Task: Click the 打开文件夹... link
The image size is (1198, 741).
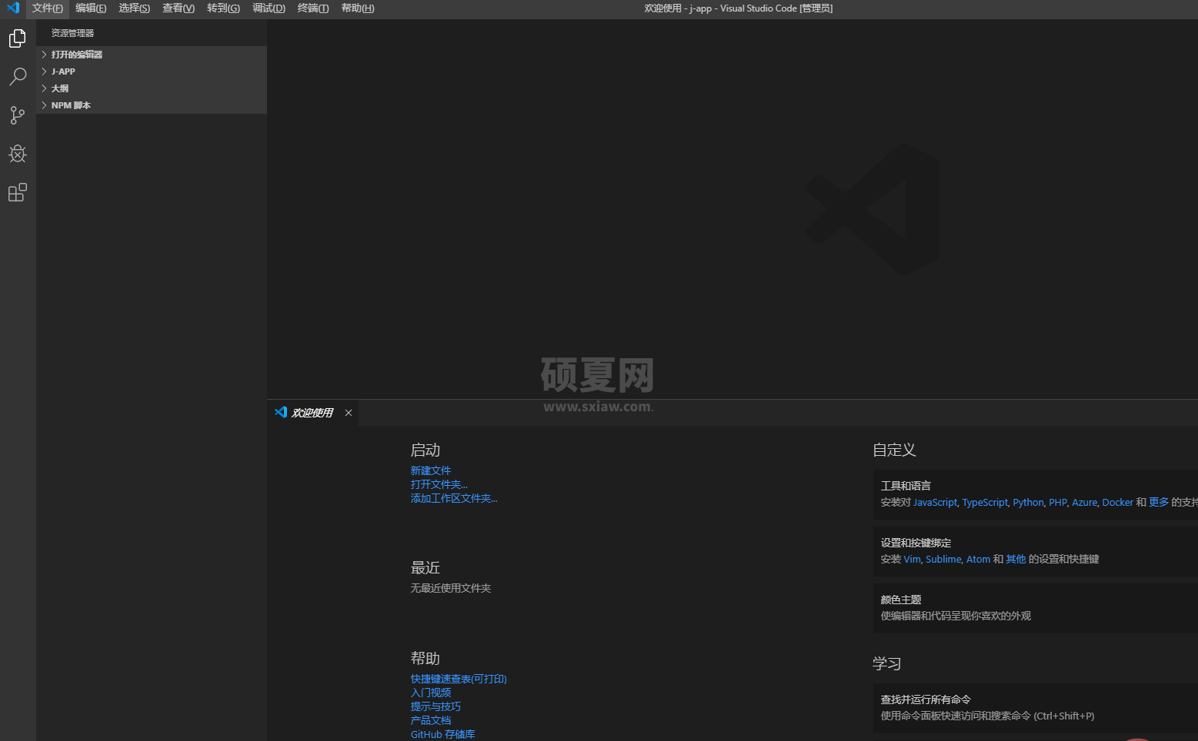Action: coord(439,484)
